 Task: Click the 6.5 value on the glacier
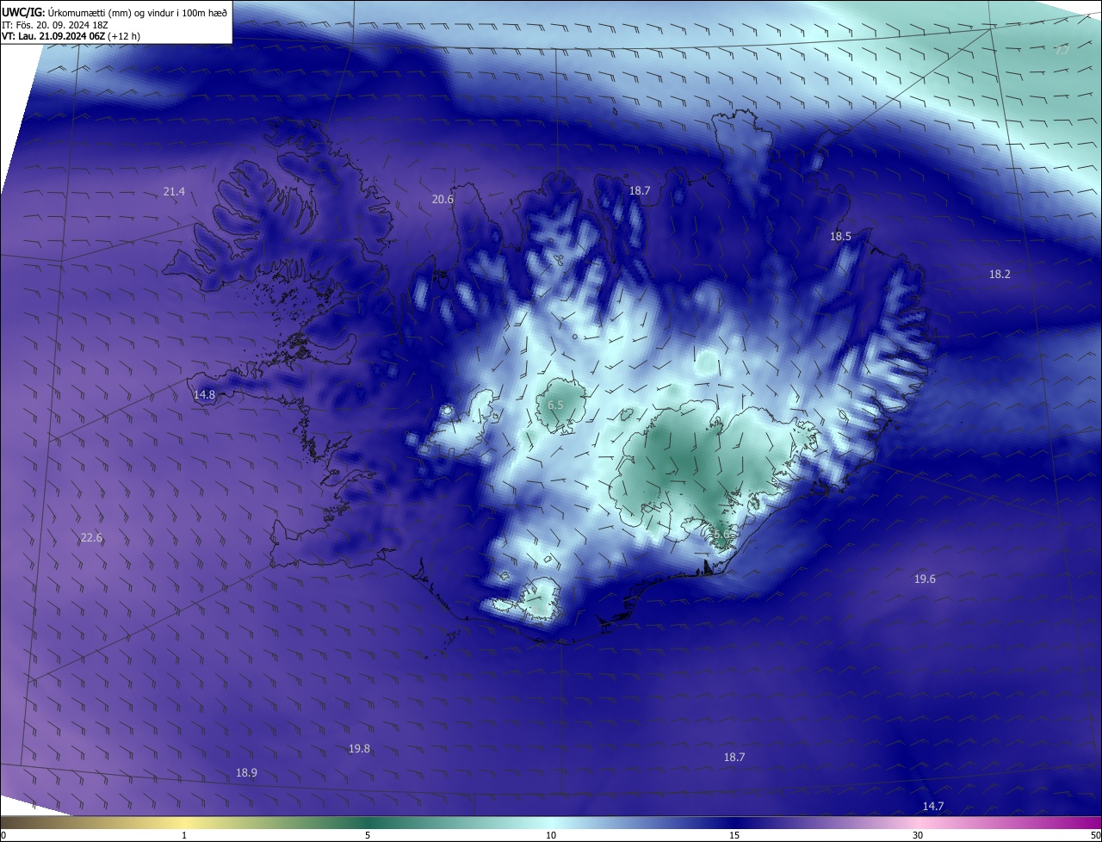coord(555,405)
